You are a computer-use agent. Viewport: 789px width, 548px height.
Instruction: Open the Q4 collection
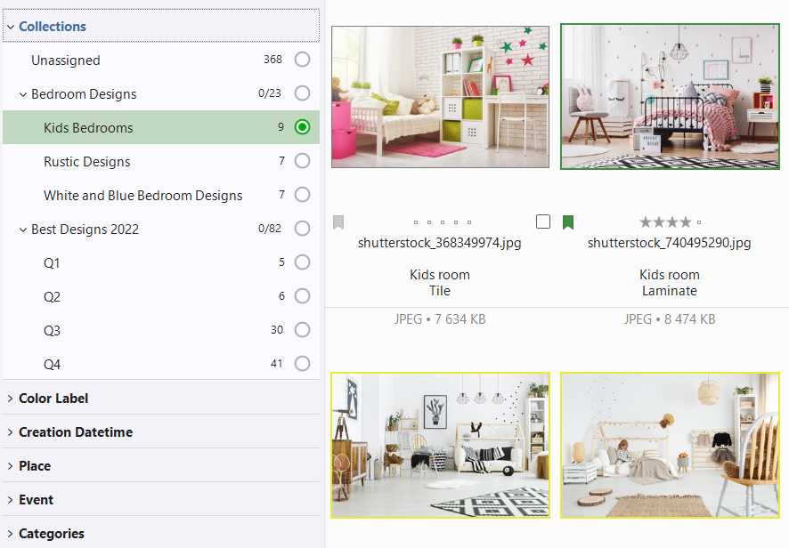[x=52, y=365]
